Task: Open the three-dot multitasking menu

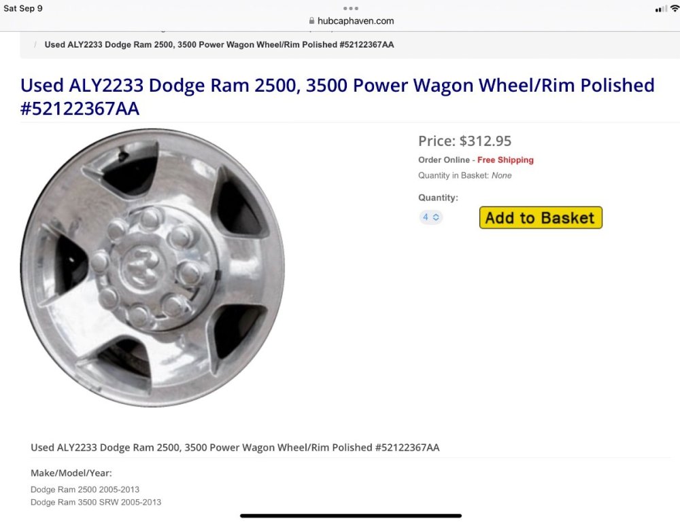Action: pos(350,8)
